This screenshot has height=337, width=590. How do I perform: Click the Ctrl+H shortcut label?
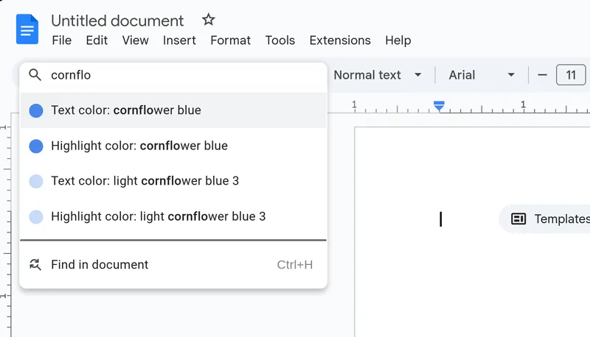(x=294, y=265)
